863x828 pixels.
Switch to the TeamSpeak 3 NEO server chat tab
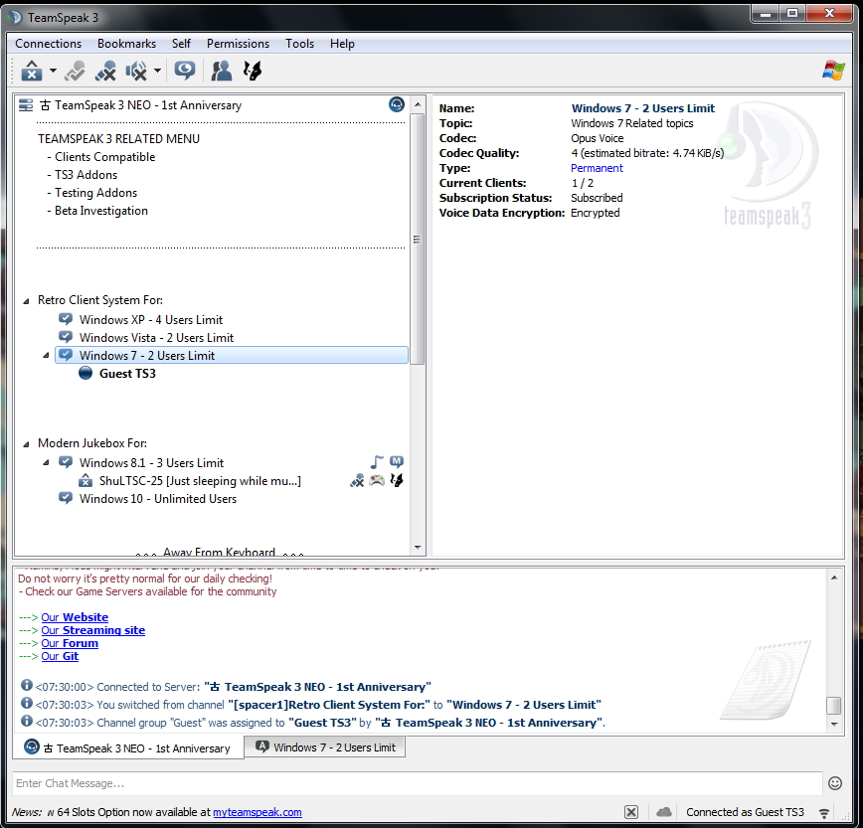(128, 747)
